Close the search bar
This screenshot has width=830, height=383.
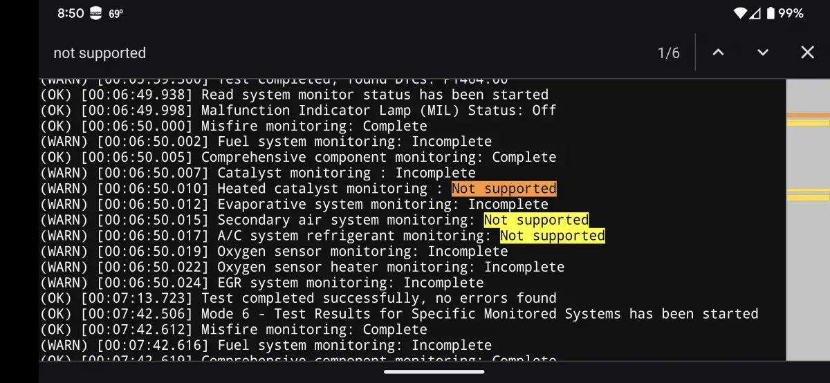807,53
